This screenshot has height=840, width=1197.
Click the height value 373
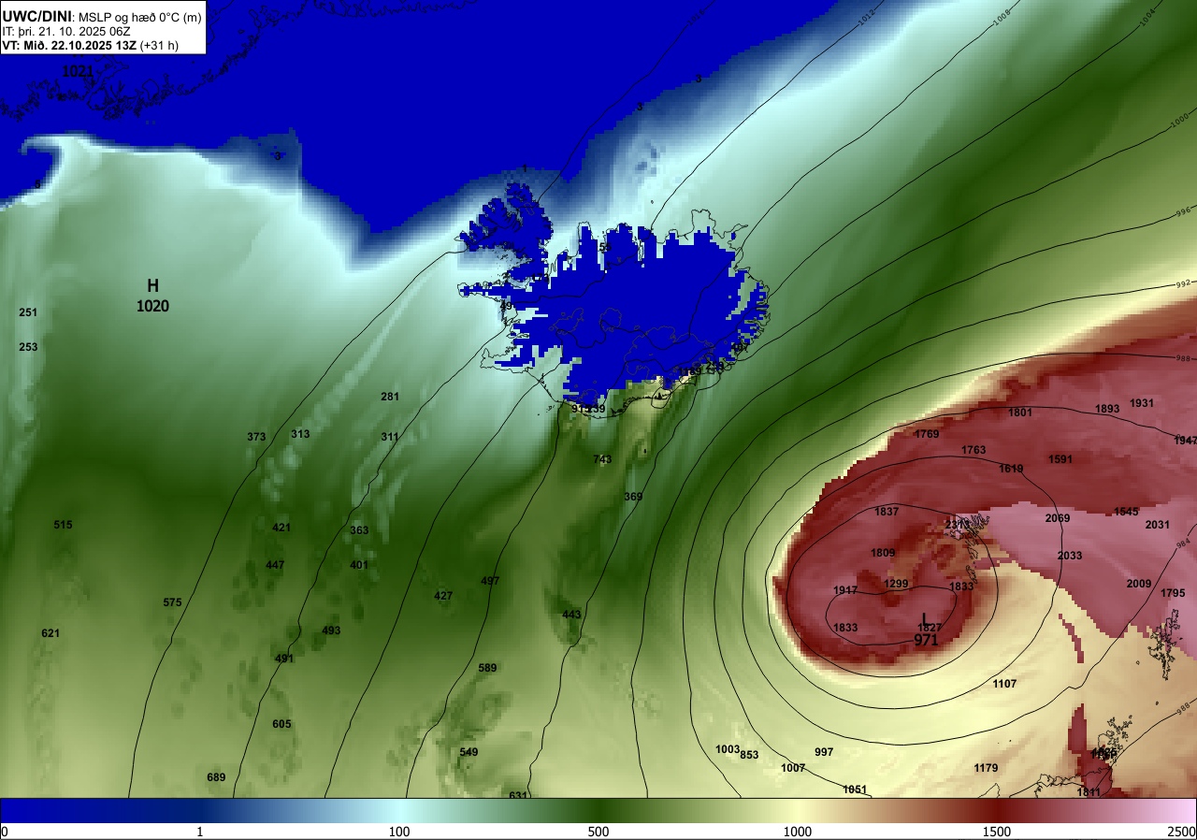pyautogui.click(x=256, y=437)
